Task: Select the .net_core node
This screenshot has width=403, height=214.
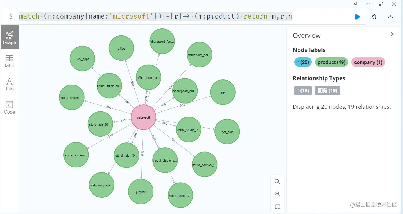Action: point(227,132)
